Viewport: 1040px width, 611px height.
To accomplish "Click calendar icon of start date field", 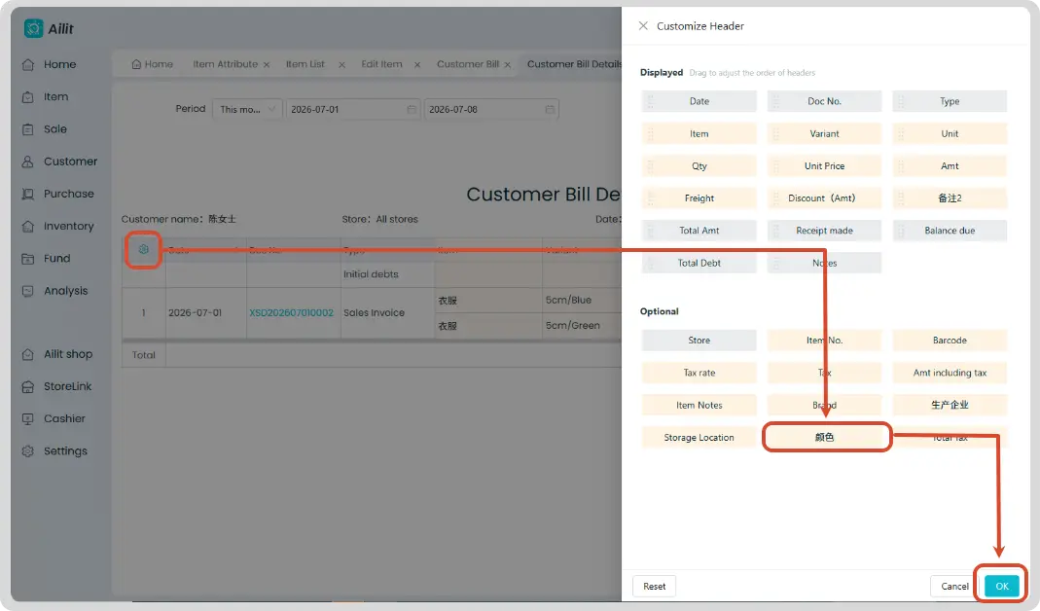I will click(412, 109).
